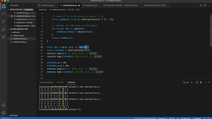Open the Extensions view
Image resolution: width=212 pixels, height=119 pixels.
point(4,37)
